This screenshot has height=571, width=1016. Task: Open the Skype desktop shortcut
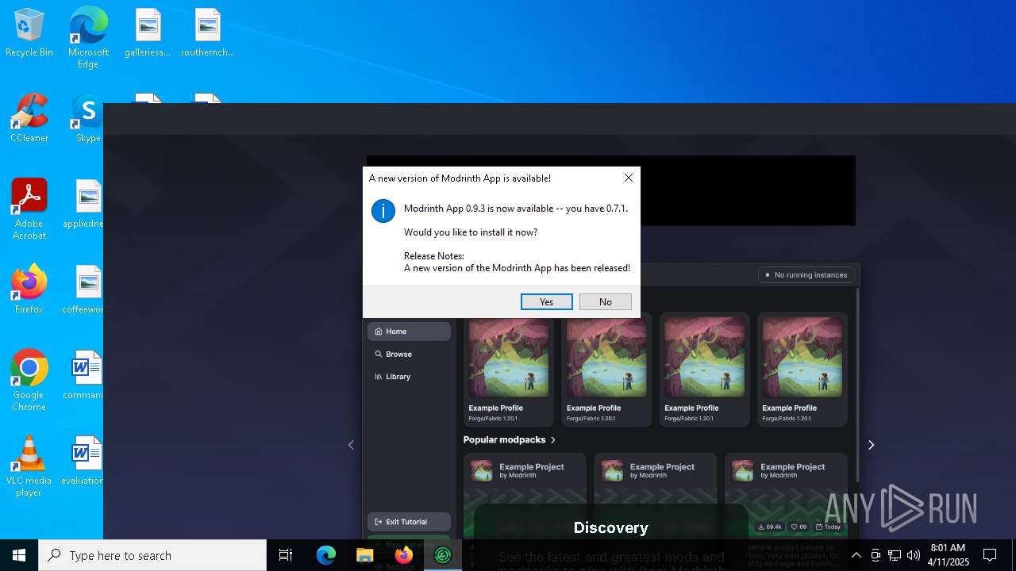pyautogui.click(x=88, y=119)
